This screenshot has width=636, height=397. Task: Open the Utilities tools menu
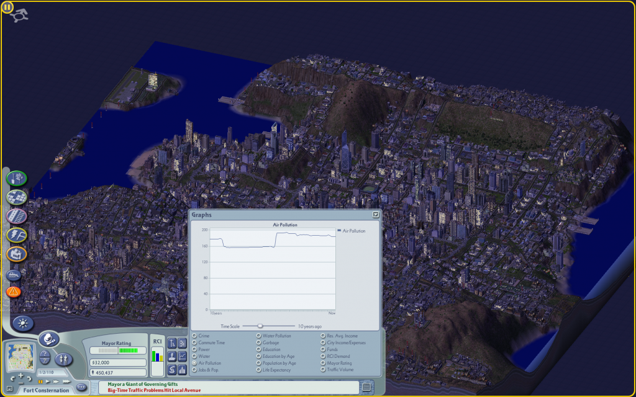click(x=17, y=235)
